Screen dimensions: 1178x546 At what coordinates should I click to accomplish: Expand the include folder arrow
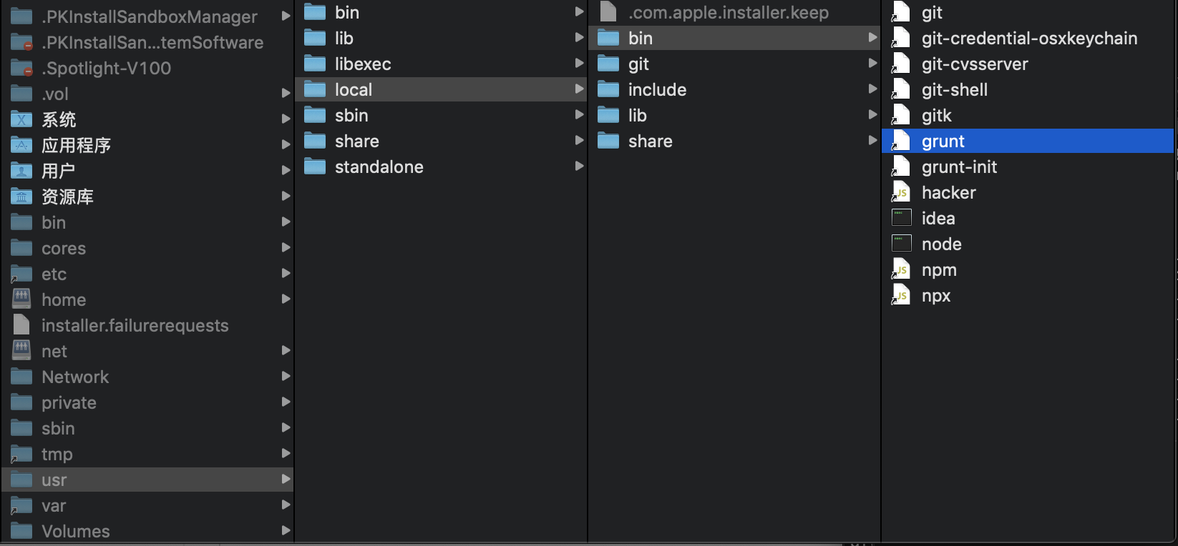click(872, 89)
